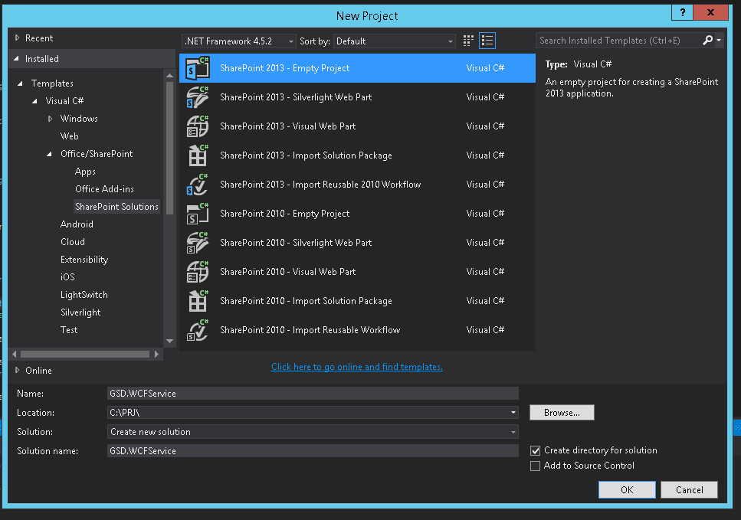Switch to medium icons list view

coord(487,41)
